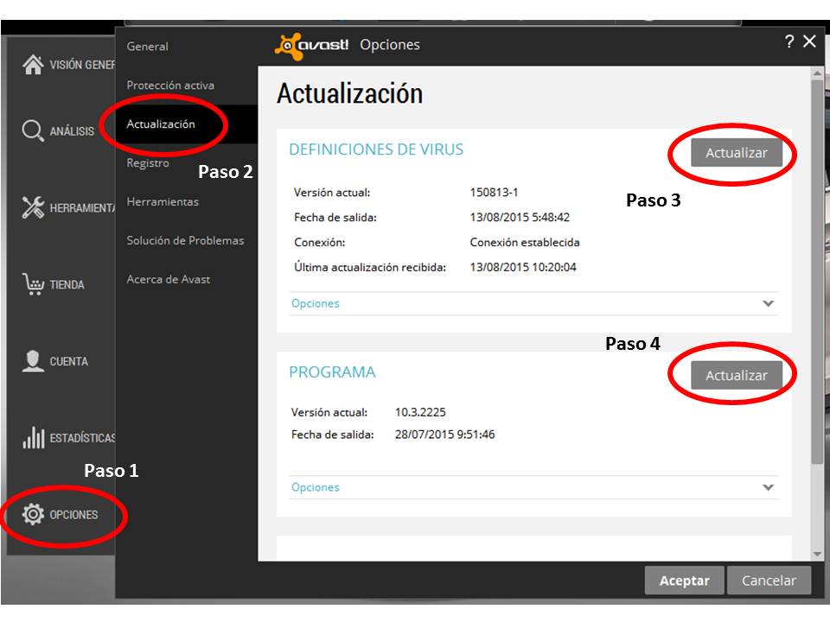830x622 pixels.
Task: Click the Aceptar button
Action: coord(684,581)
